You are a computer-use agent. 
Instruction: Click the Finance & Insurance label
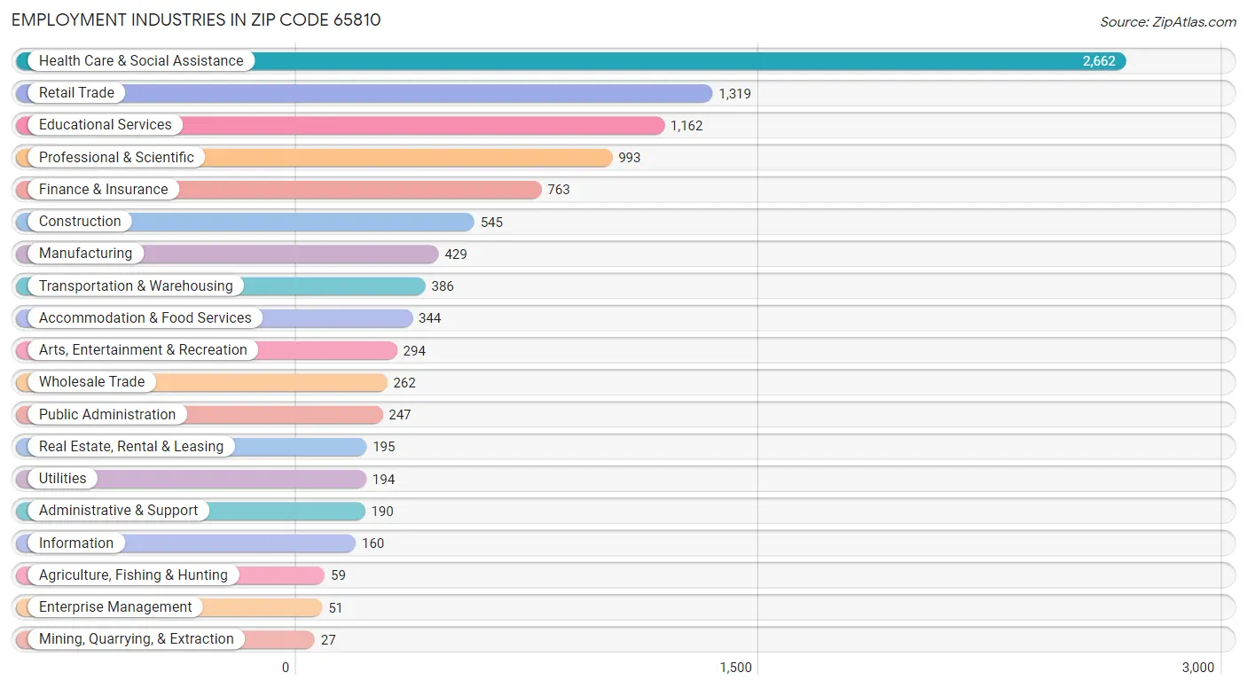tap(103, 190)
